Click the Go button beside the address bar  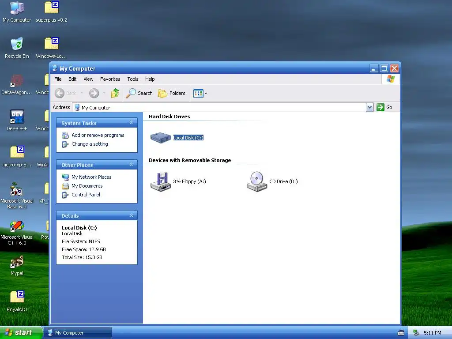pyautogui.click(x=384, y=107)
